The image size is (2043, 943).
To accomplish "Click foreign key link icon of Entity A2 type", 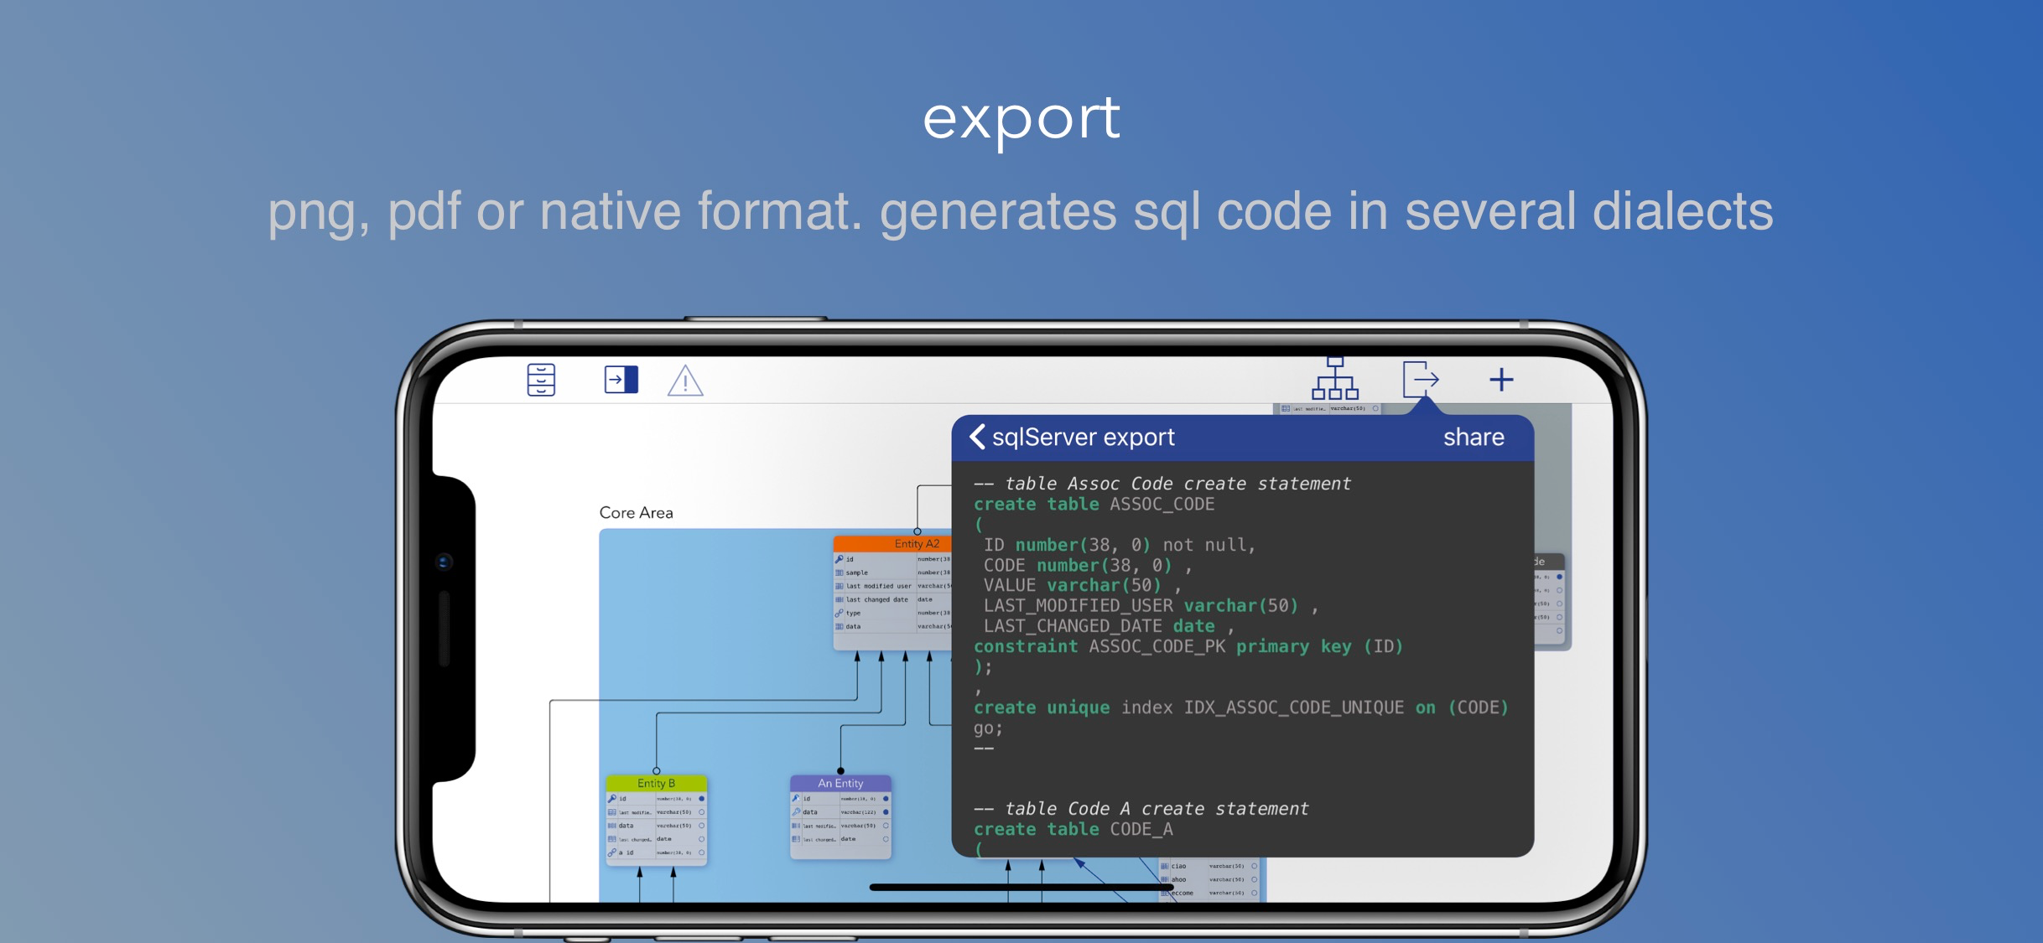I will [840, 613].
